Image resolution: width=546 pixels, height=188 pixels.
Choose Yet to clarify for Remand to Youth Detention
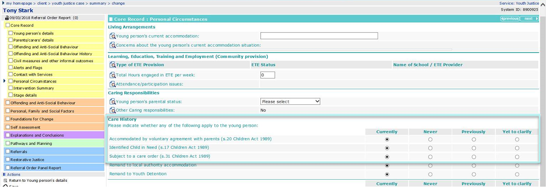[x=517, y=174]
